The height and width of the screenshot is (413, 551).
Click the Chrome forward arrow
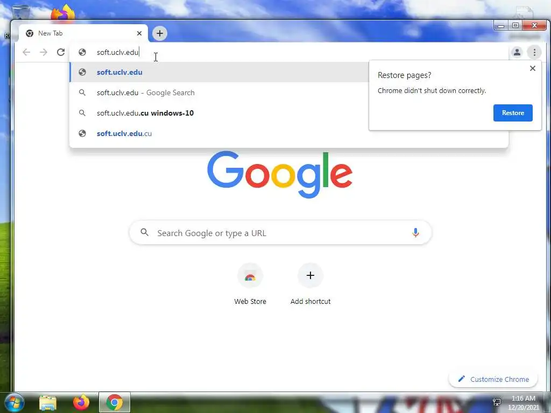[44, 52]
